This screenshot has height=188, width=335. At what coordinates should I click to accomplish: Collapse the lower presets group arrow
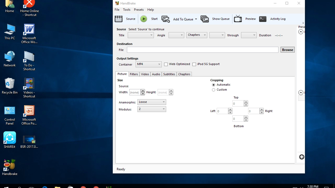tap(301, 92)
